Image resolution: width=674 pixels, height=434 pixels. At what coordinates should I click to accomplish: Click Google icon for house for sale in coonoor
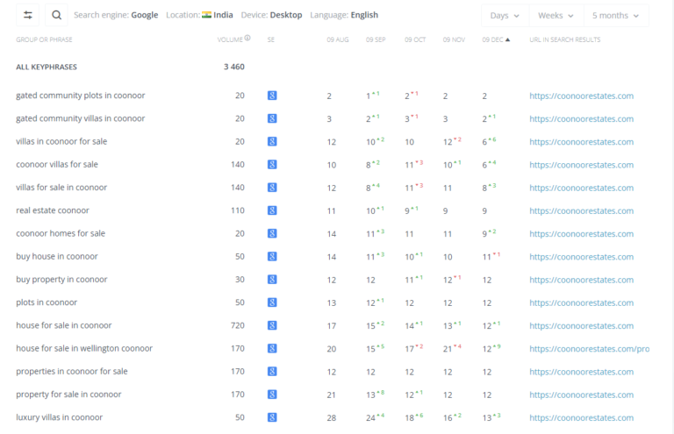(x=272, y=325)
